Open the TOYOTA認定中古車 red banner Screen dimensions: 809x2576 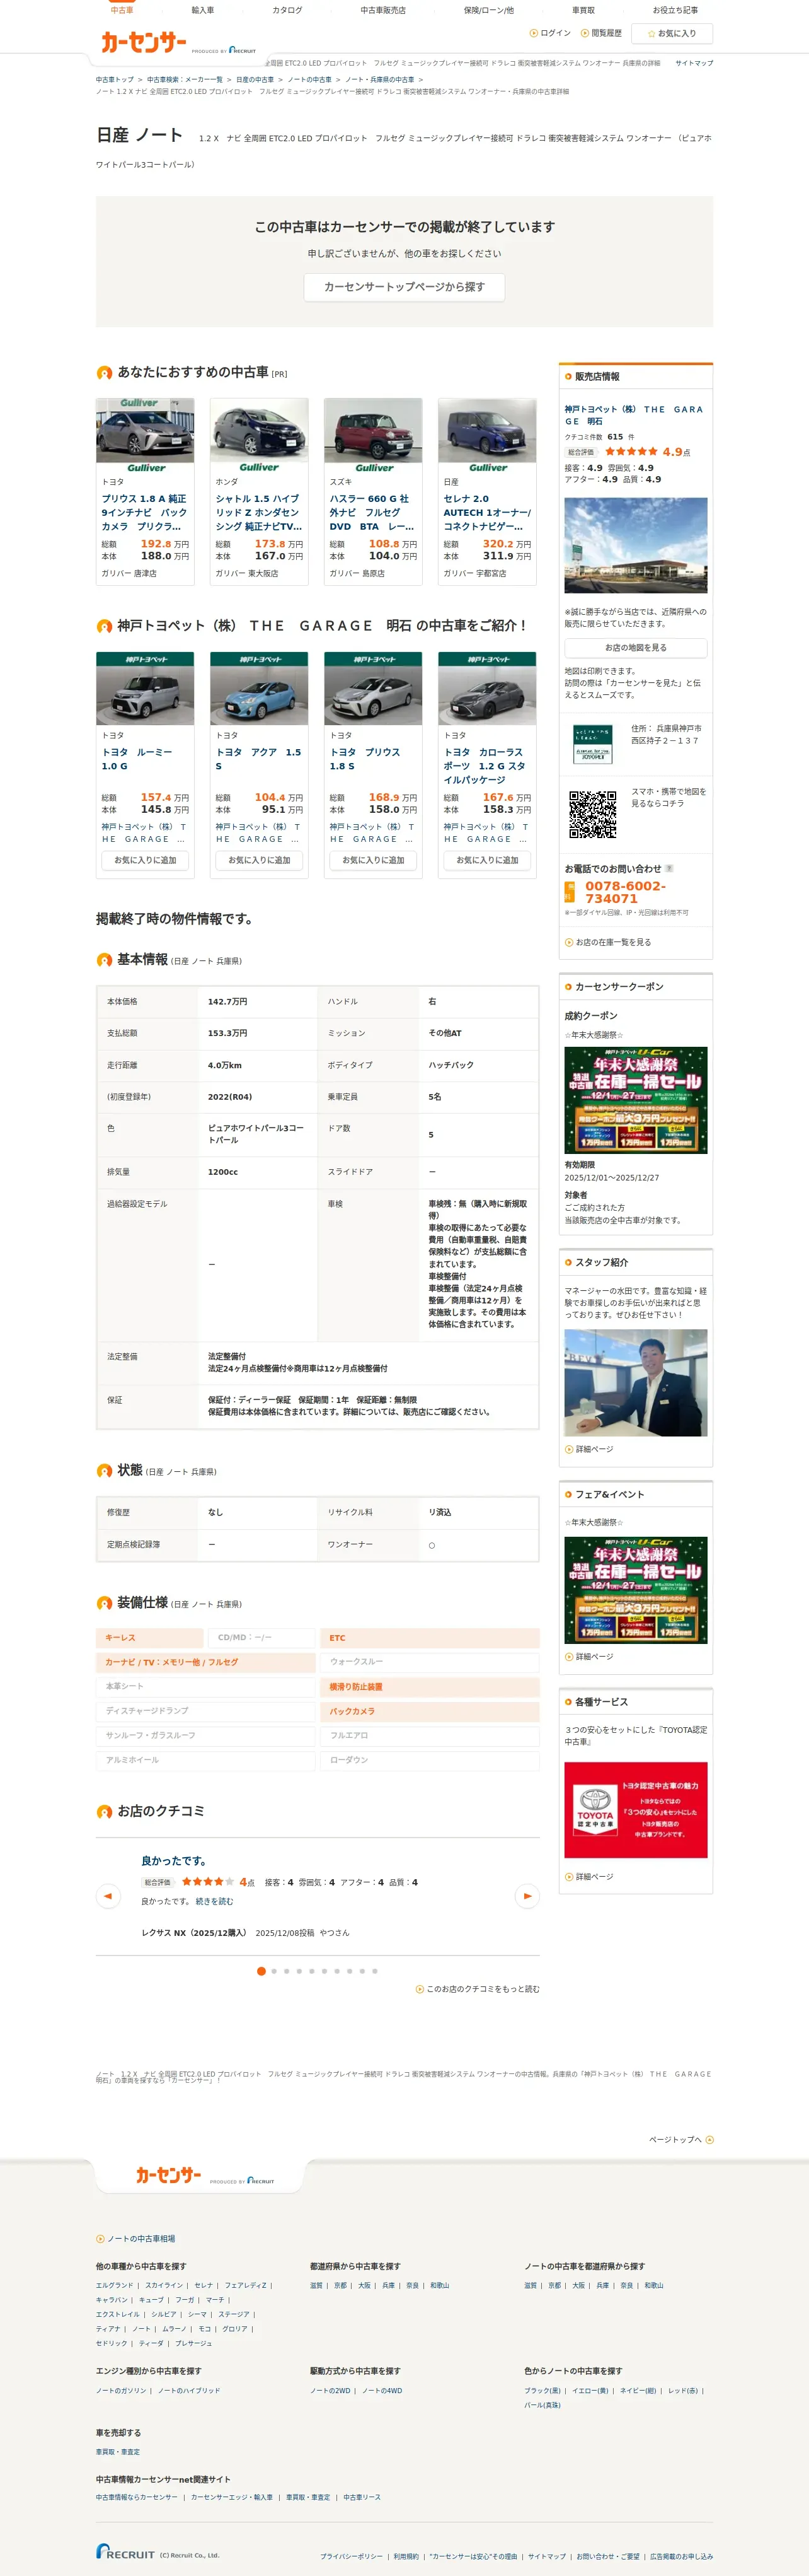coord(635,1810)
